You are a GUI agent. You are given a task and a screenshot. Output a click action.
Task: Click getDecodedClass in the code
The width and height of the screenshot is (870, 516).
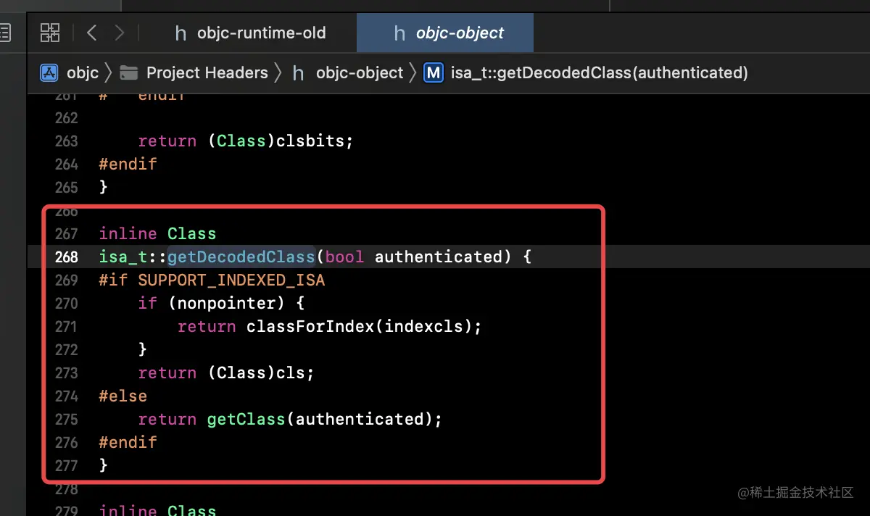point(241,257)
